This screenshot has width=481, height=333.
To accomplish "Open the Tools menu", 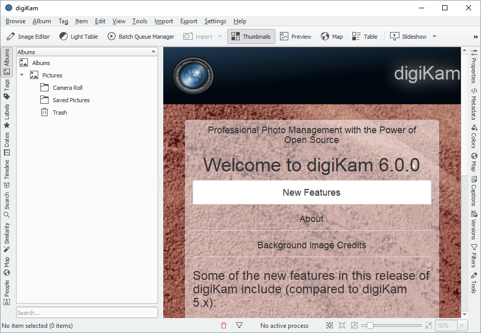I will click(139, 21).
